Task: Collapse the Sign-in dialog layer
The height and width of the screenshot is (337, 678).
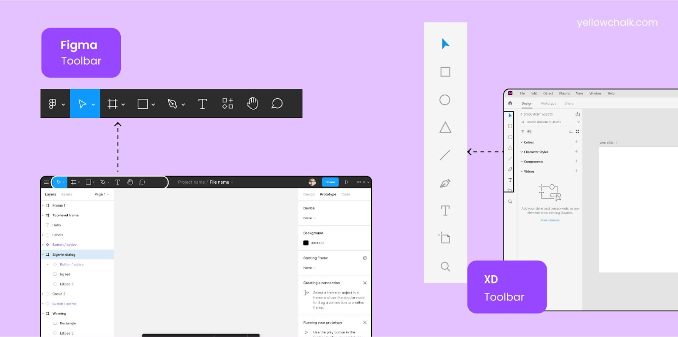Action: coord(43,254)
